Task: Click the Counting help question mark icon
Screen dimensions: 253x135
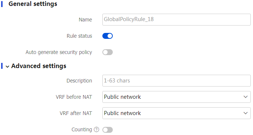Action: click(96, 129)
